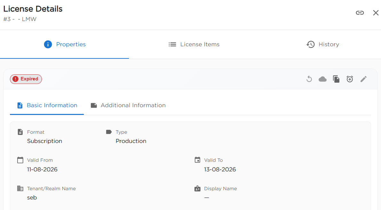This screenshot has width=381, height=210.
Task: Click the Valid To date 13-08-2026
Action: pos(220,169)
